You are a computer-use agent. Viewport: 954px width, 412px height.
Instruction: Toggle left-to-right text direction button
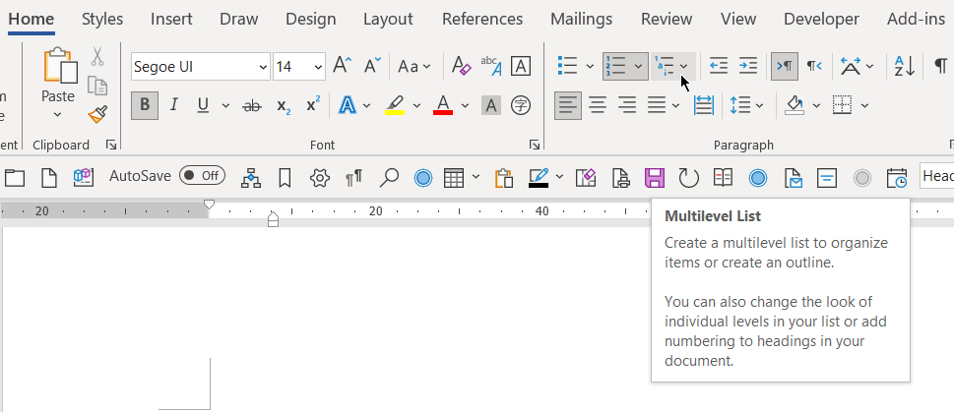(x=785, y=66)
